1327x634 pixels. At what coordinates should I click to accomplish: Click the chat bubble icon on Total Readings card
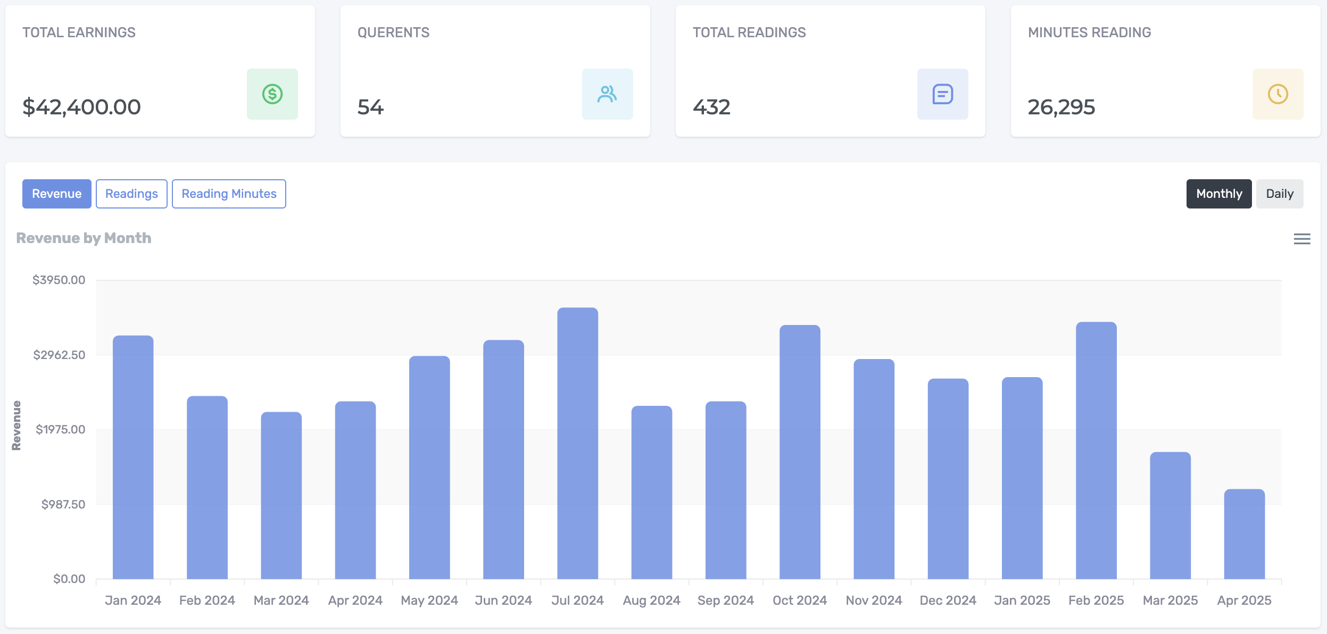click(943, 94)
